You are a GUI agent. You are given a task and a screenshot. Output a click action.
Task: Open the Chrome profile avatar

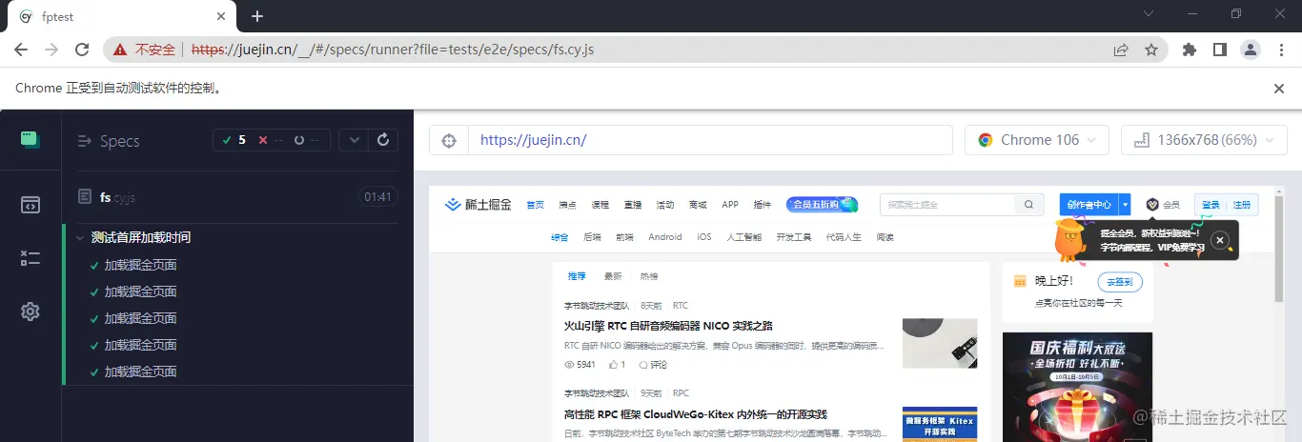pyautogui.click(x=1251, y=50)
